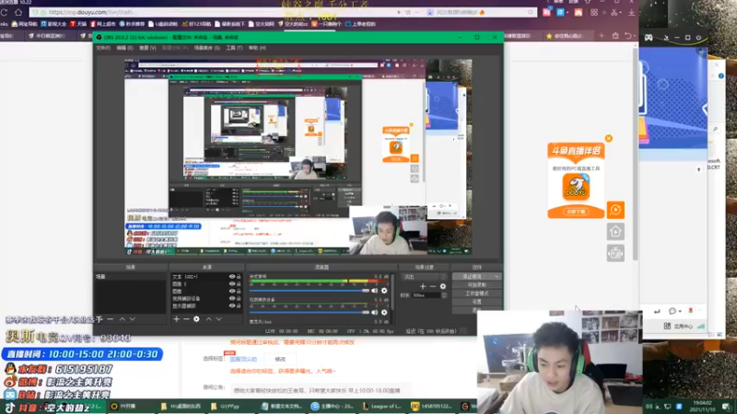Open 应用中心 in right-side app

[679, 326]
